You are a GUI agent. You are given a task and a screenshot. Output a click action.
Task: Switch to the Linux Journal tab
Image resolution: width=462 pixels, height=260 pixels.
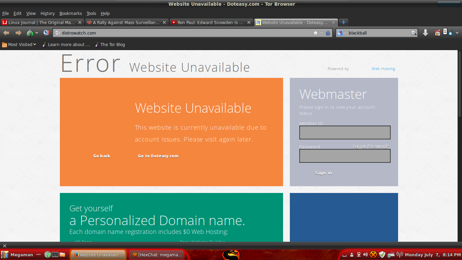(x=42, y=22)
